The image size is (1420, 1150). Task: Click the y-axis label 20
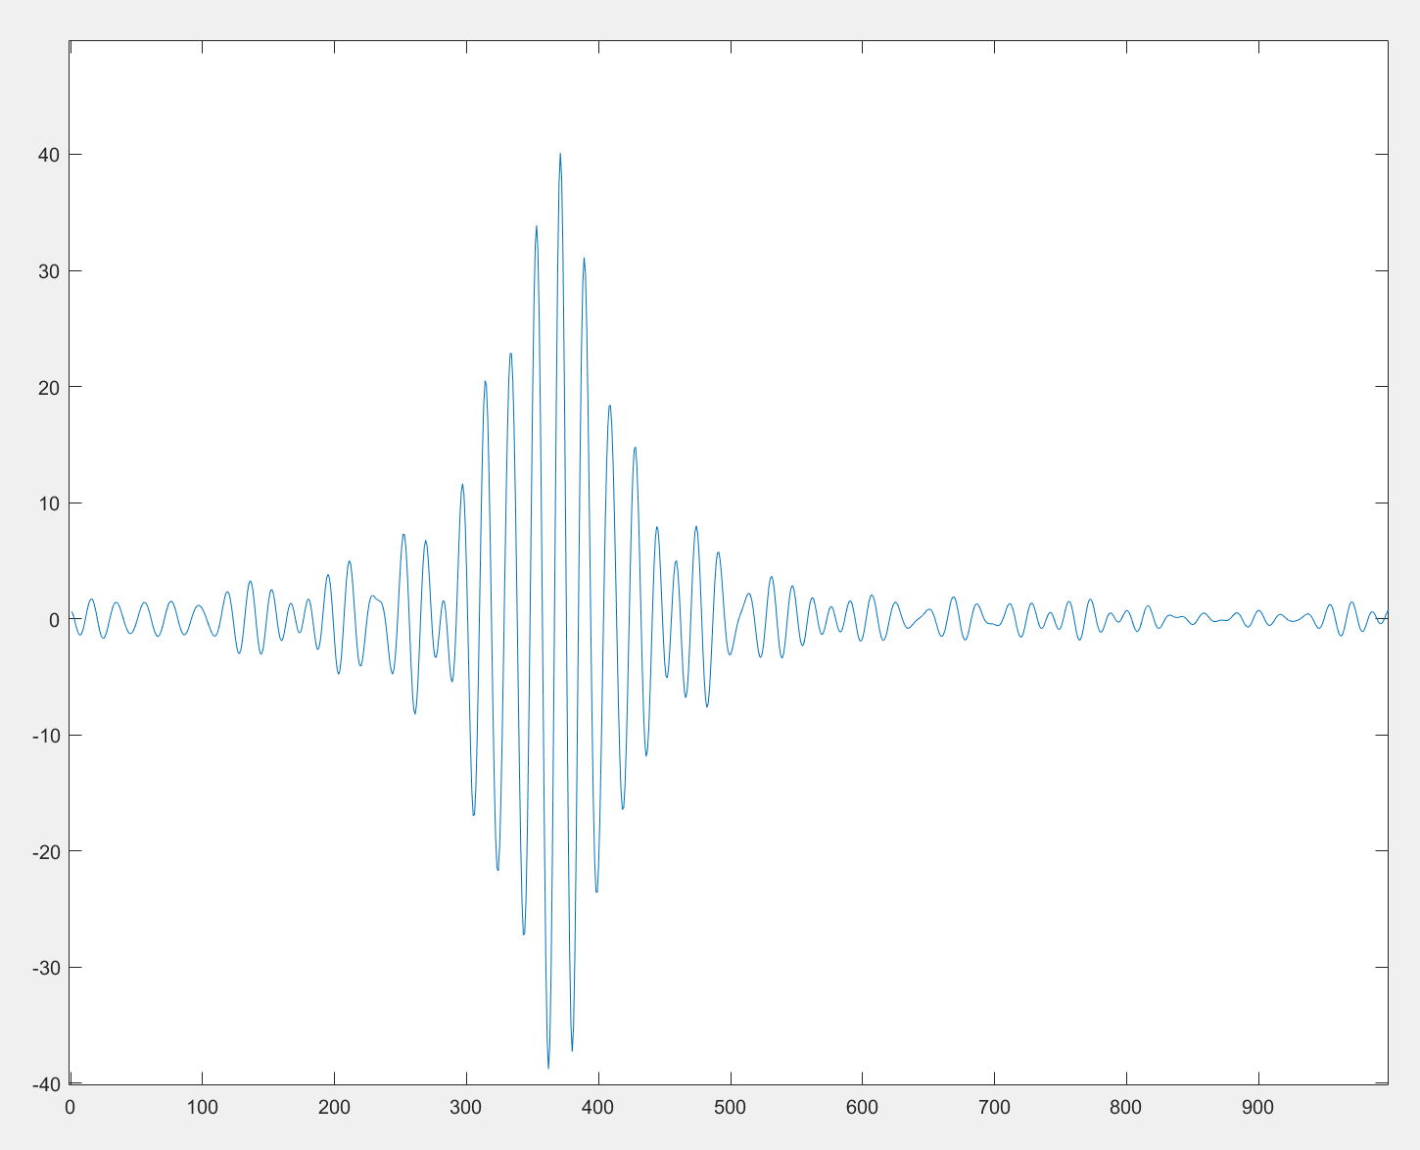click(49, 387)
